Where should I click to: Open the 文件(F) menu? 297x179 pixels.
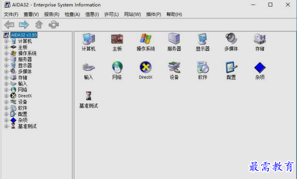pyautogui.click(x=11, y=15)
